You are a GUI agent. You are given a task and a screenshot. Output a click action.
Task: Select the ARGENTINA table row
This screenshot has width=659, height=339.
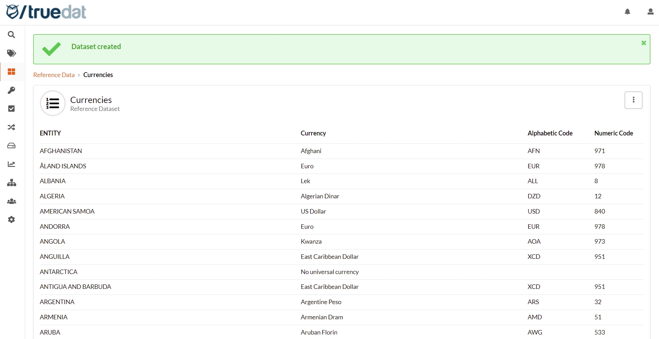(57, 302)
